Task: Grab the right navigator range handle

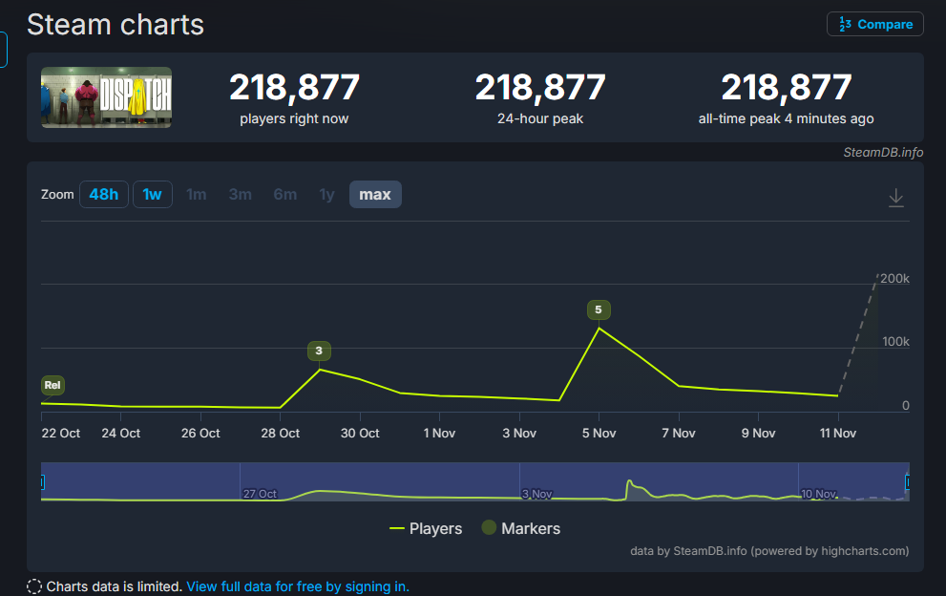Action: [x=908, y=482]
